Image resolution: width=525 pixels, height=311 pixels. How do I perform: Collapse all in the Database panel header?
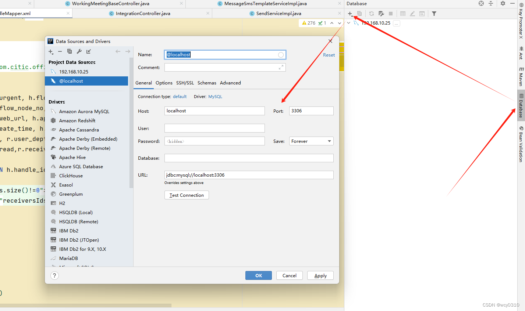click(x=491, y=3)
